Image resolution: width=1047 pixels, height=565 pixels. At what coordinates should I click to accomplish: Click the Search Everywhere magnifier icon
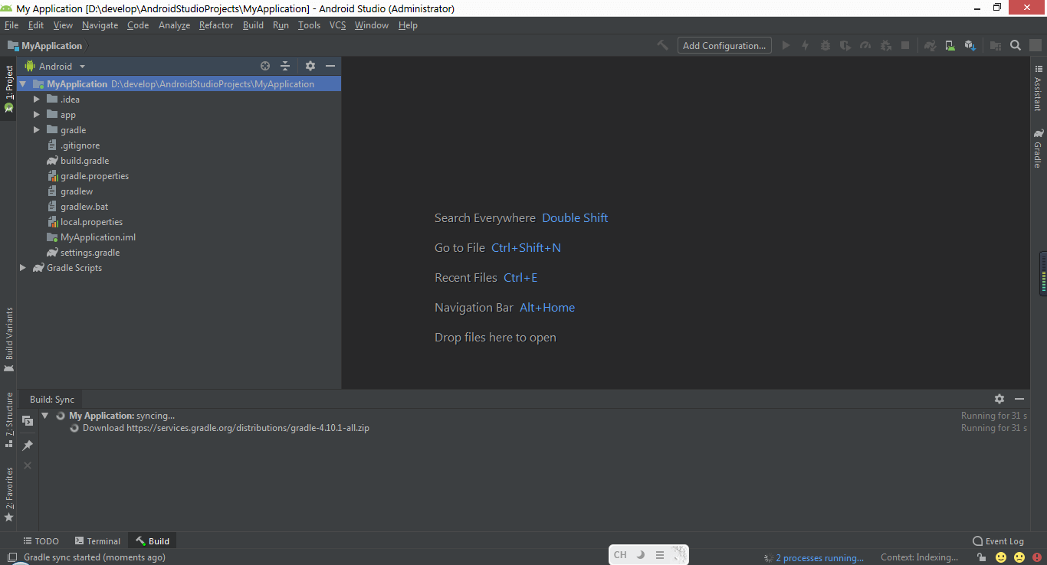[1015, 46]
